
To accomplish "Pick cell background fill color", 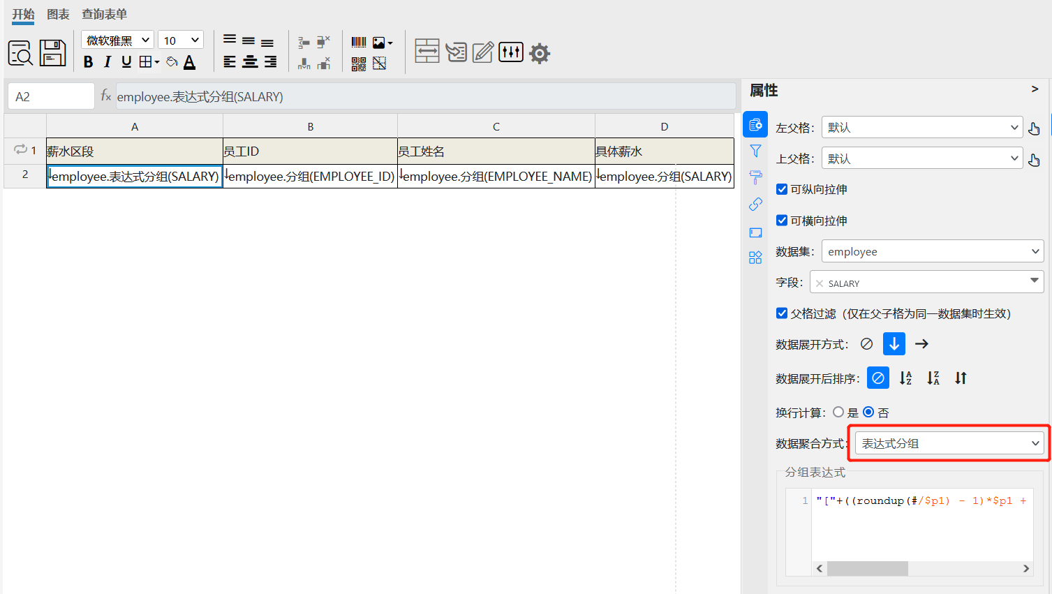I will pyautogui.click(x=172, y=62).
